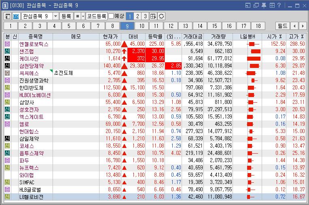Click the refresh icon in toolbar

point(161,16)
